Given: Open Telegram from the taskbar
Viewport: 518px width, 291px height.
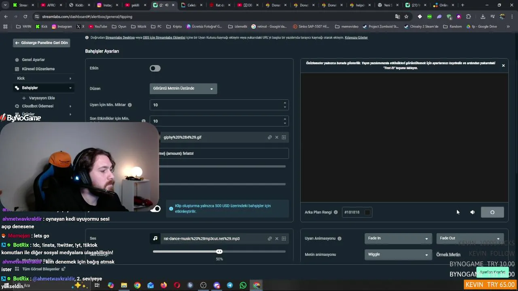Looking at the screenshot, I should pyautogui.click(x=229, y=285).
